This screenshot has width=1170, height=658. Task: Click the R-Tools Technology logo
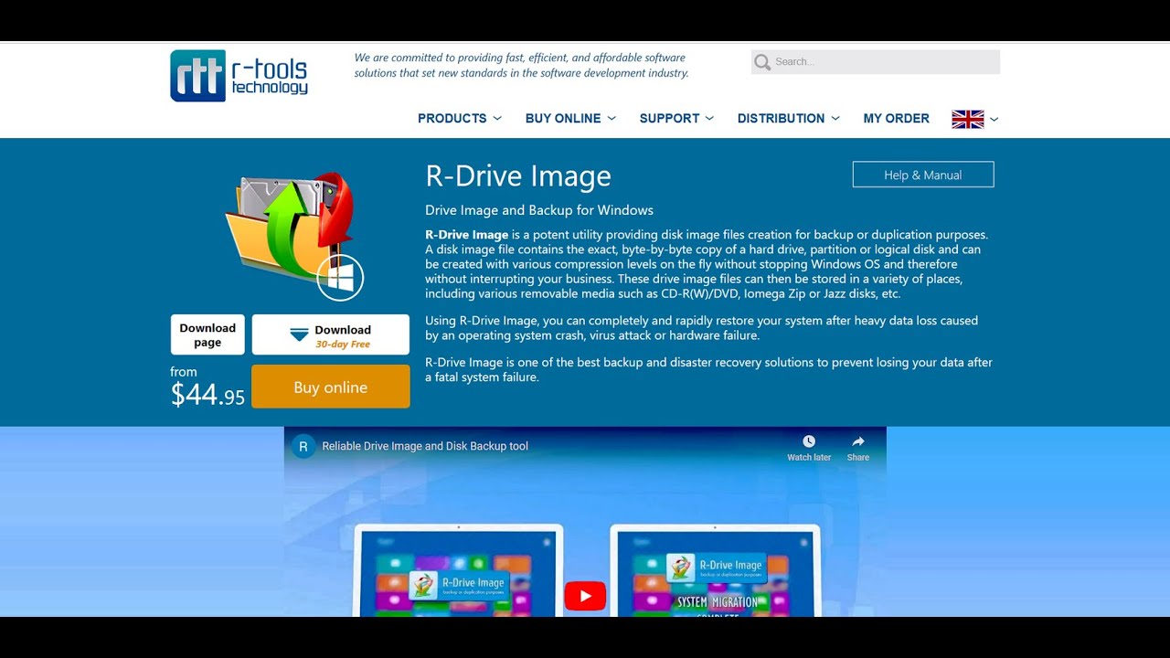239,76
